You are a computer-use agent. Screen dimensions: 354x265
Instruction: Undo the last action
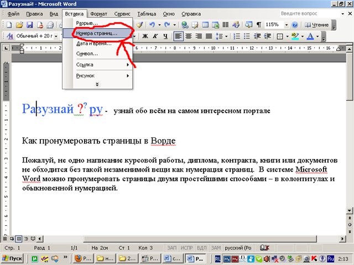152,25
